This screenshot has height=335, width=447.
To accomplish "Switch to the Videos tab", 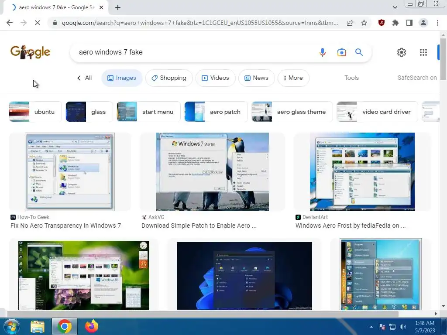I will click(x=216, y=78).
